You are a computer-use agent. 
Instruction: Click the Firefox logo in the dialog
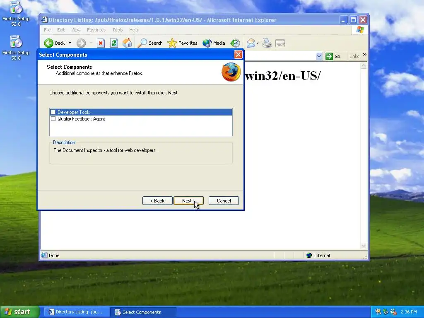click(x=231, y=72)
